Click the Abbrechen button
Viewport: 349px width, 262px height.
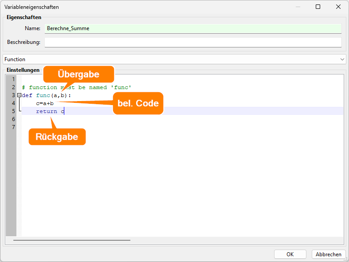coord(328,254)
